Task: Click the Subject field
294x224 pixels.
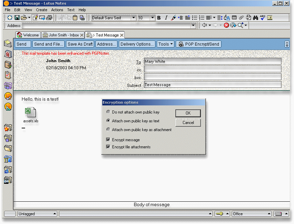Action: (x=213, y=84)
